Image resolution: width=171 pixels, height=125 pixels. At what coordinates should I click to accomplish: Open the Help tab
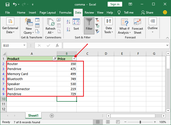click(110, 13)
